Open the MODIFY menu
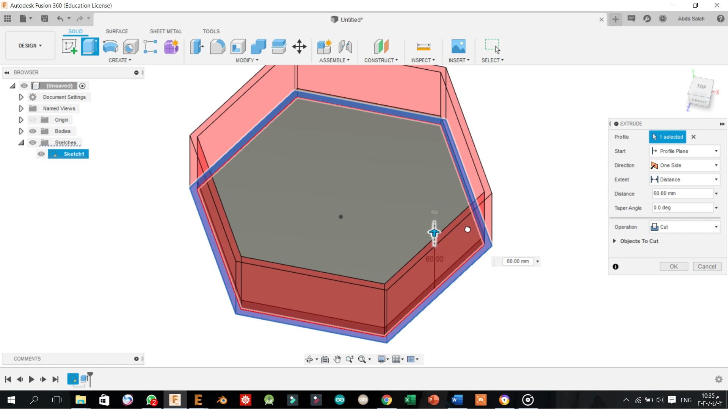The width and height of the screenshot is (728, 409). point(247,60)
